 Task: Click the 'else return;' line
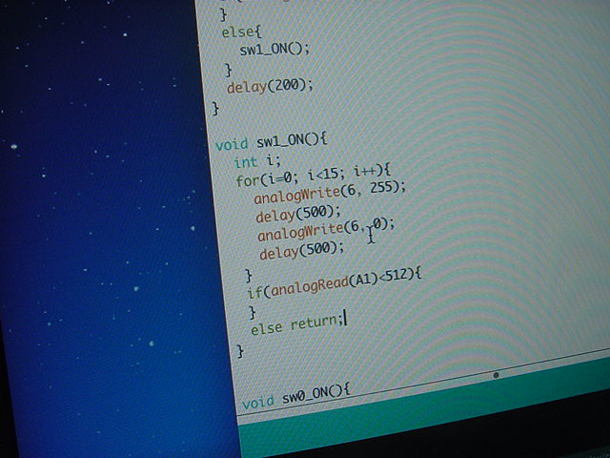coord(298,324)
